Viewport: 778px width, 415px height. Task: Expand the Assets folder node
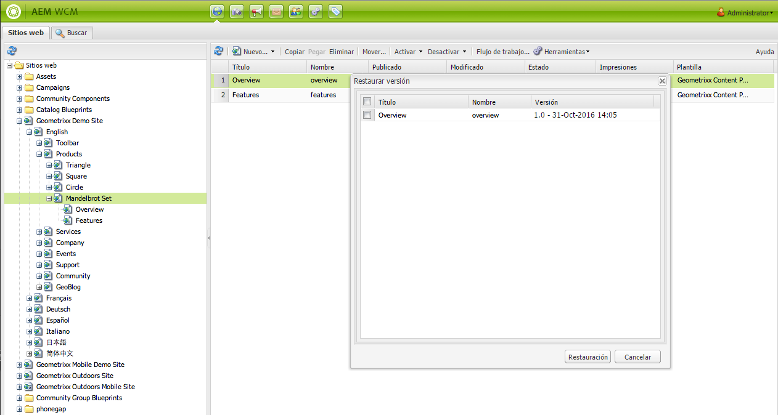point(20,76)
